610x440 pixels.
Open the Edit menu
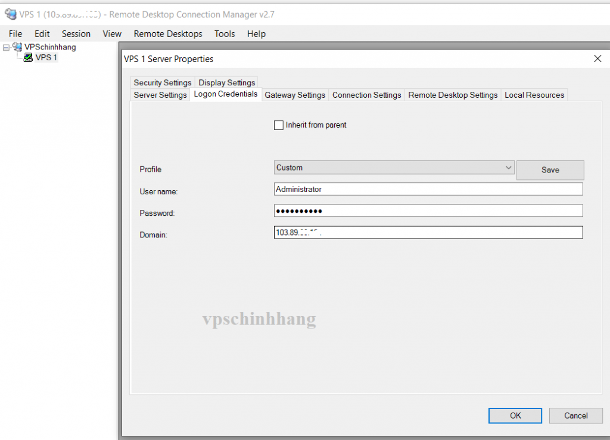42,34
